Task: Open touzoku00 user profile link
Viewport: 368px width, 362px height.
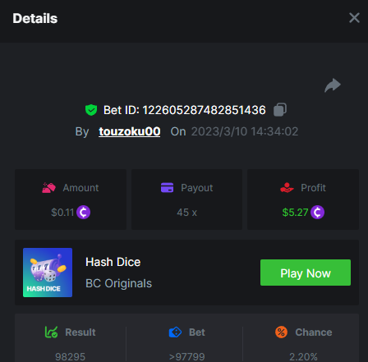Action: coord(130,131)
